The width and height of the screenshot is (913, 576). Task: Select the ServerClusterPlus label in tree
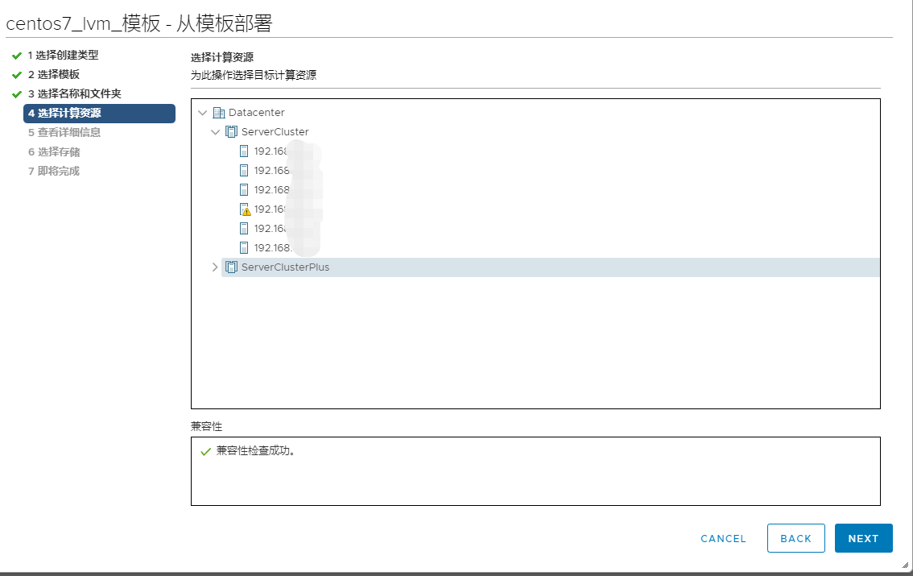tap(285, 267)
